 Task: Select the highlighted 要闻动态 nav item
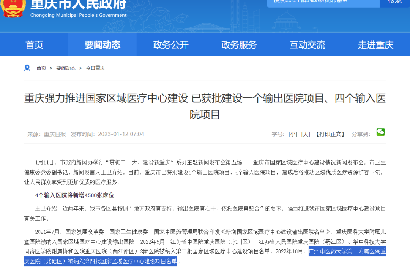102,44
